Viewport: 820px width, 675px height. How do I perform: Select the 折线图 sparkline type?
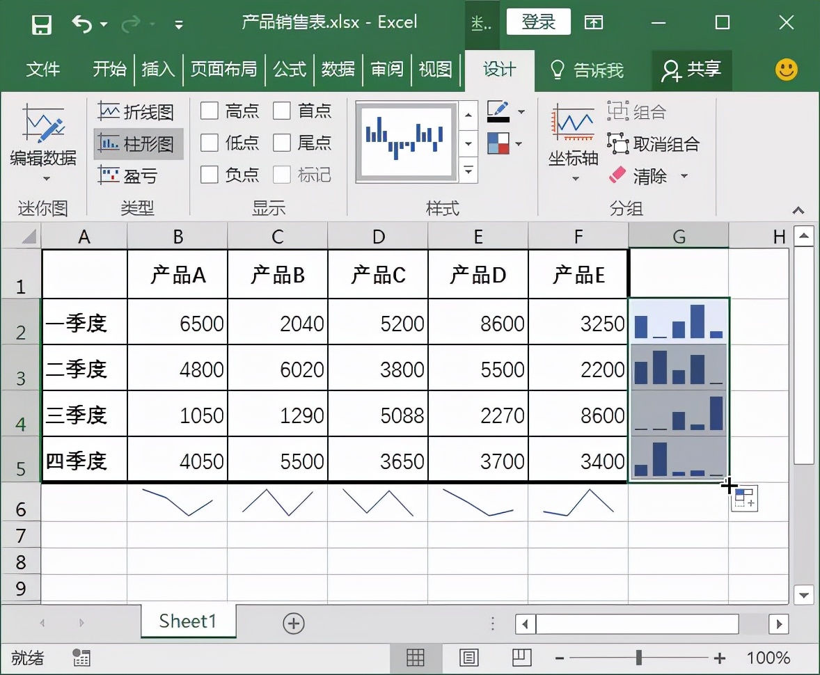tap(136, 111)
